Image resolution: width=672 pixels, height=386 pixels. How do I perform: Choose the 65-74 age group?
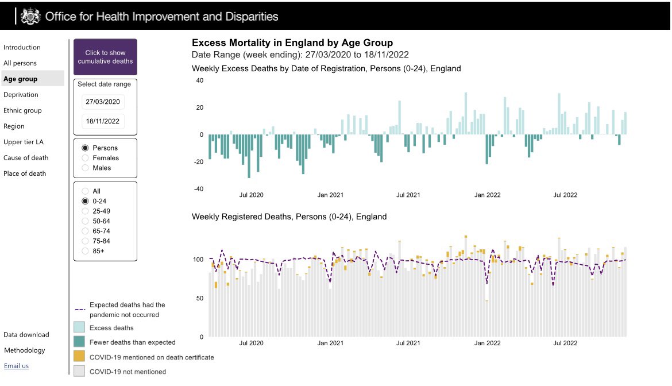pos(85,231)
